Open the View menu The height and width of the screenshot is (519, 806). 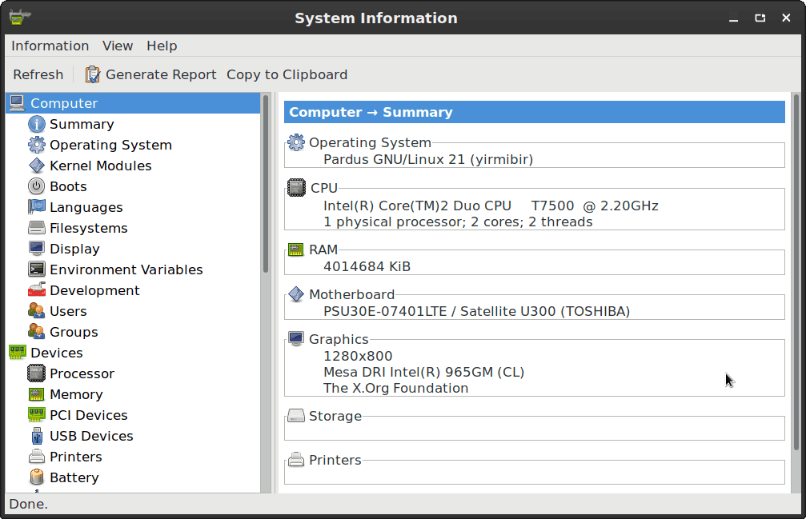coord(118,46)
